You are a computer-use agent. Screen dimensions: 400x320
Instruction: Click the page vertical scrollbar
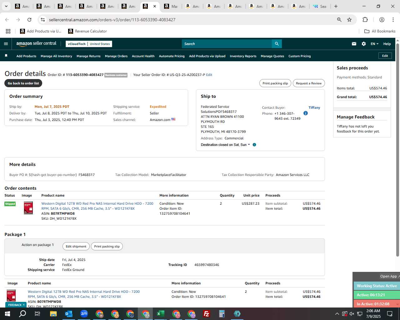pos(398,150)
